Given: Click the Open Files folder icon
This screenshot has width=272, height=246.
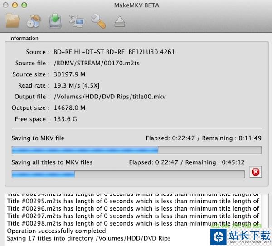Looking at the screenshot, I should pos(14,21).
